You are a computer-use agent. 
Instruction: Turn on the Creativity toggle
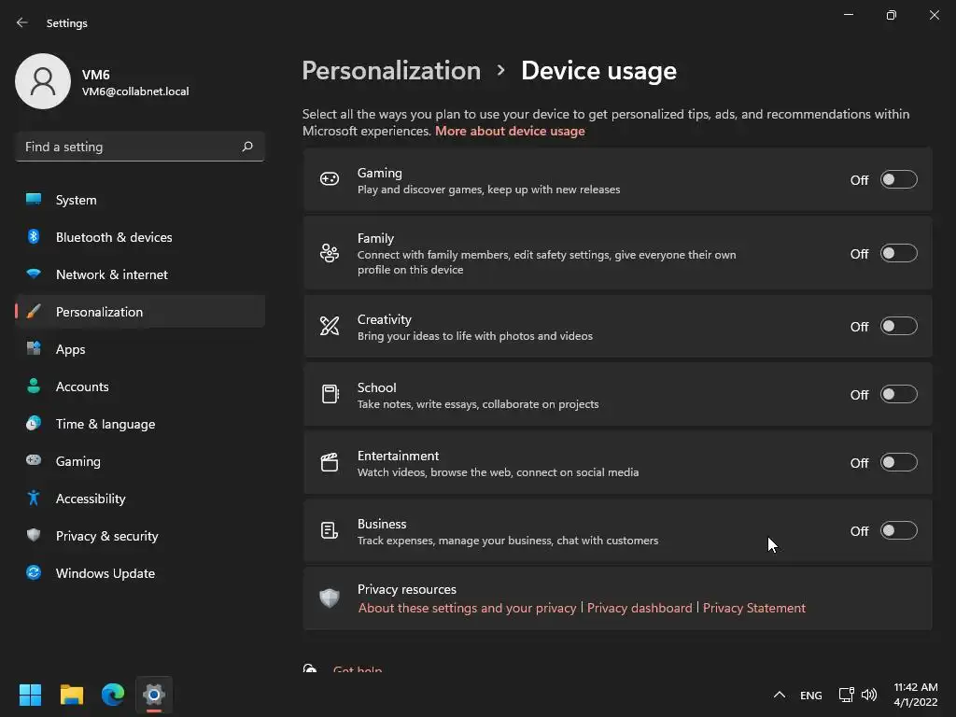click(x=898, y=327)
